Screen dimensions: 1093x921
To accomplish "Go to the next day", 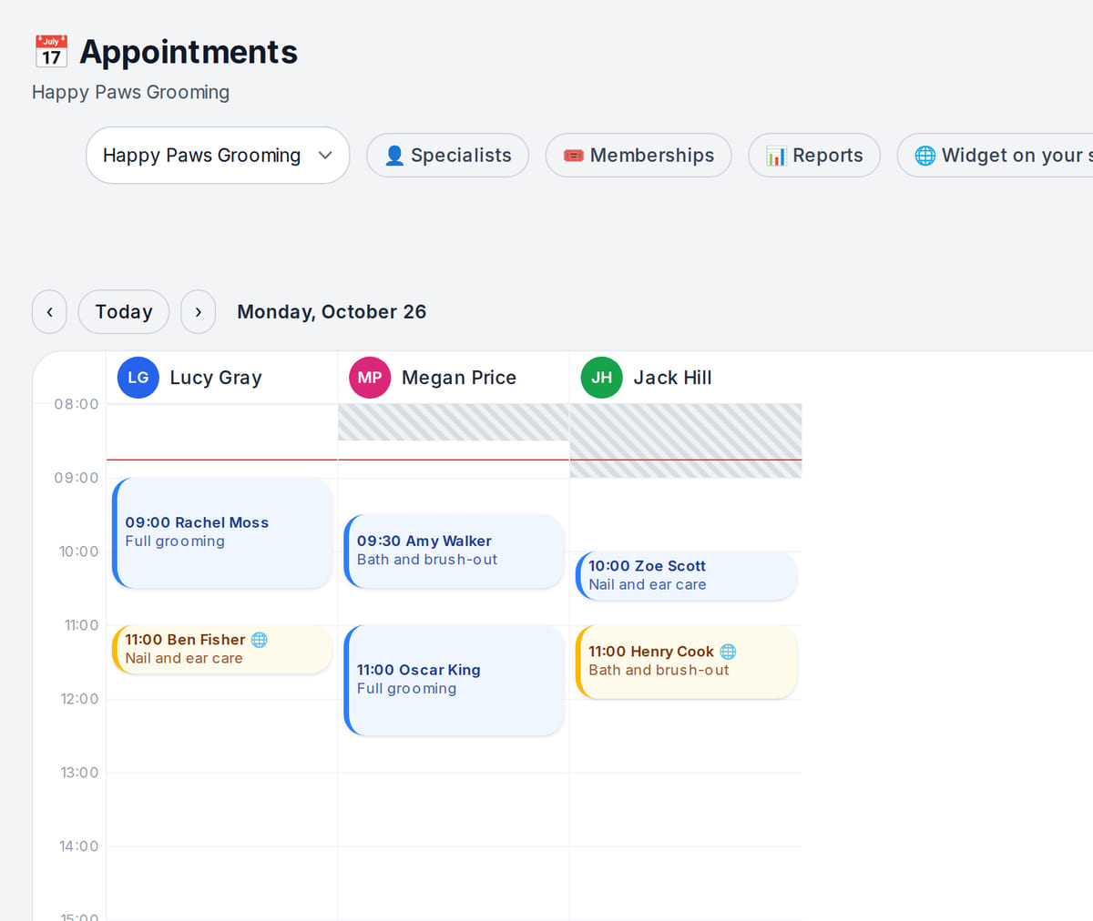I will click(199, 312).
